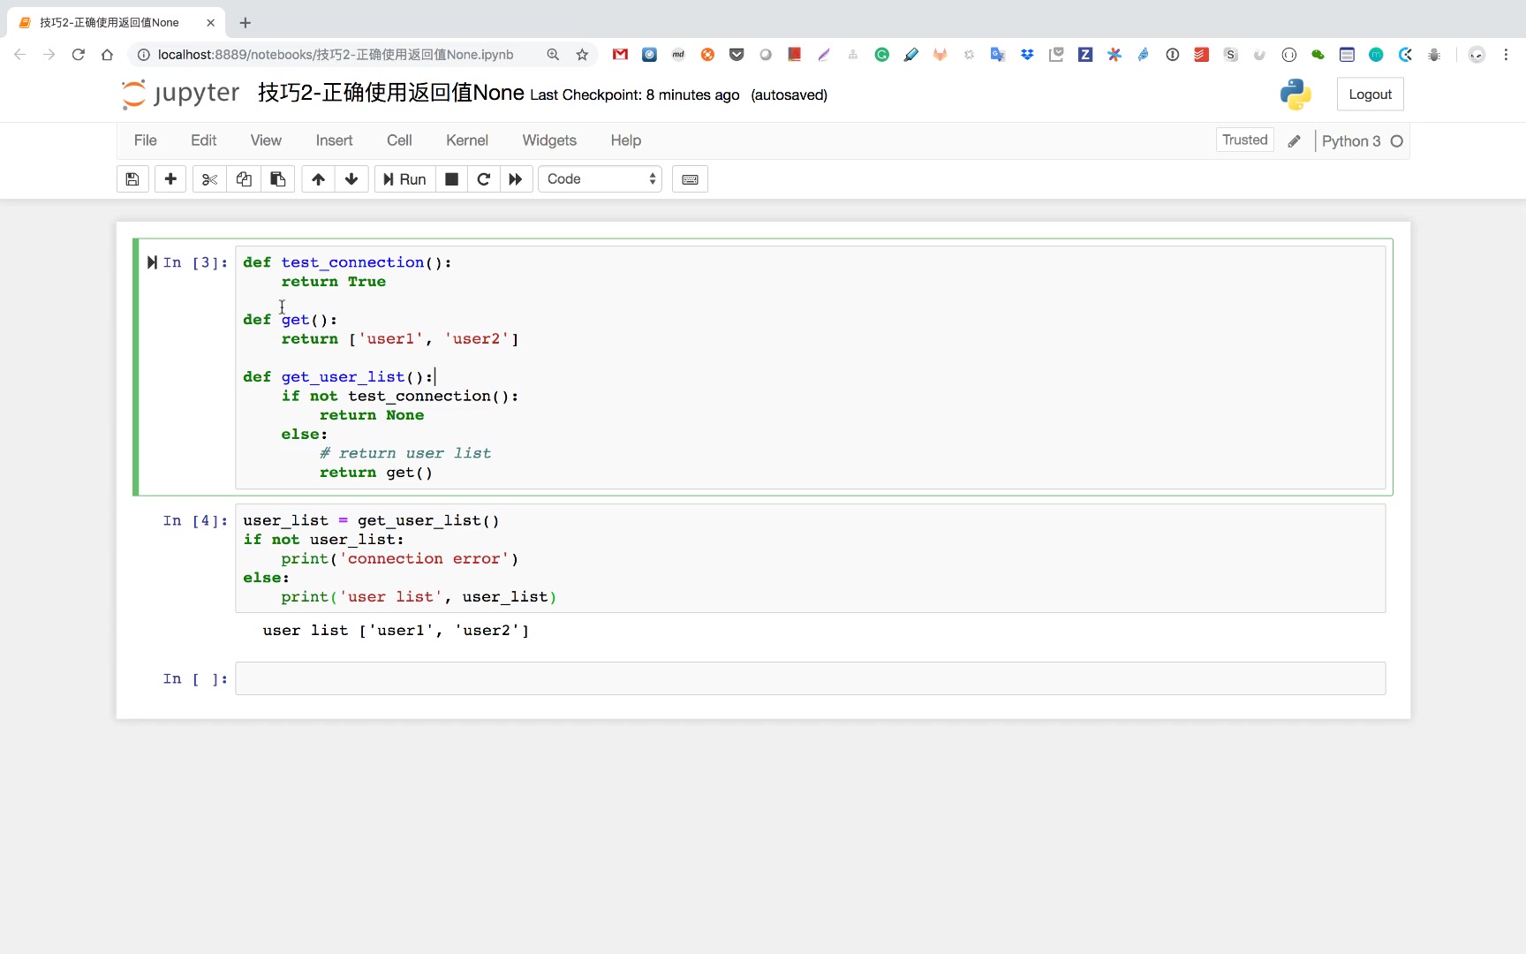The height and width of the screenshot is (954, 1526).
Task: Insert a cell below with plus icon
Action: click(x=170, y=179)
